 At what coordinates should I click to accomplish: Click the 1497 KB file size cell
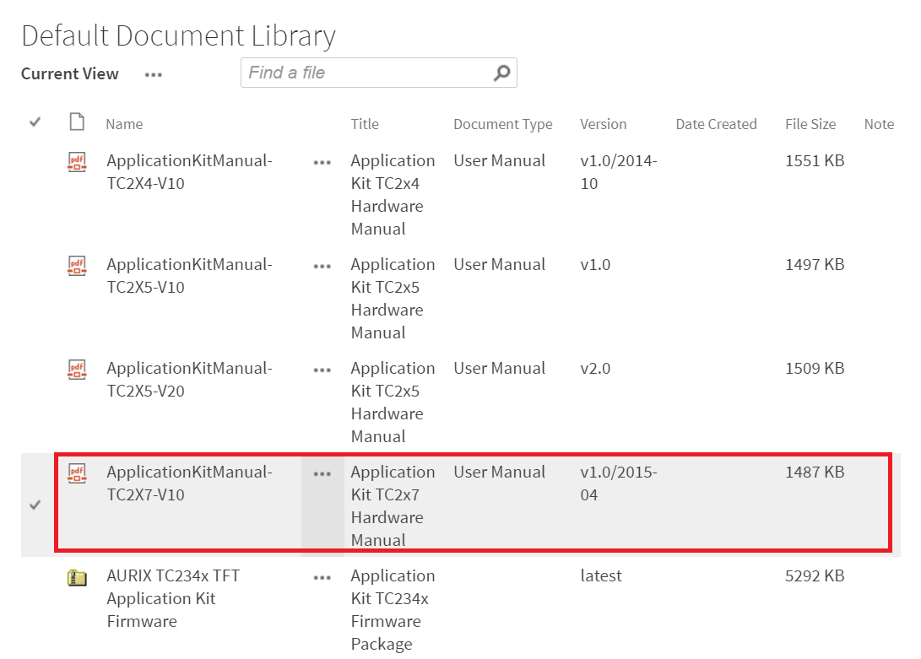(815, 265)
